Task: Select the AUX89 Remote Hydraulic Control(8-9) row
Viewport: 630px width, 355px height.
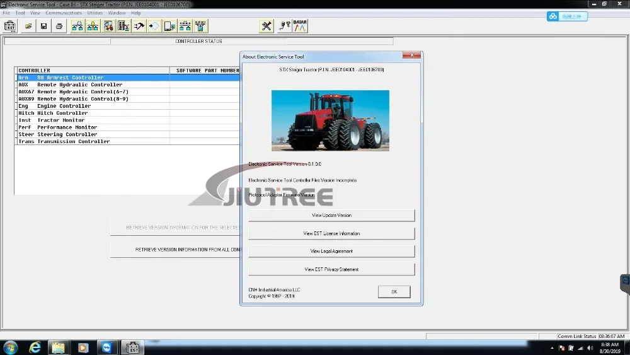Action: 128,99
